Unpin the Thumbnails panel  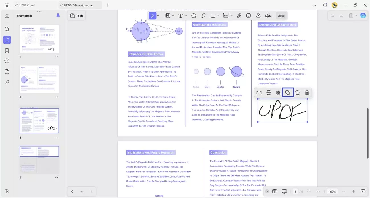click(58, 16)
